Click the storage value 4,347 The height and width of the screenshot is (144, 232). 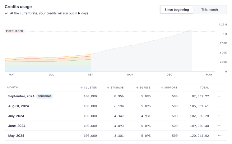[x=119, y=116]
